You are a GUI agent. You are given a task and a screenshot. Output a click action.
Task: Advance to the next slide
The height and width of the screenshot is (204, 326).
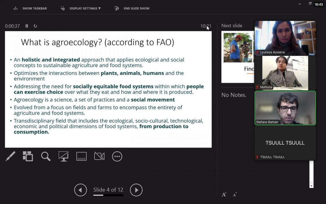[136, 190]
